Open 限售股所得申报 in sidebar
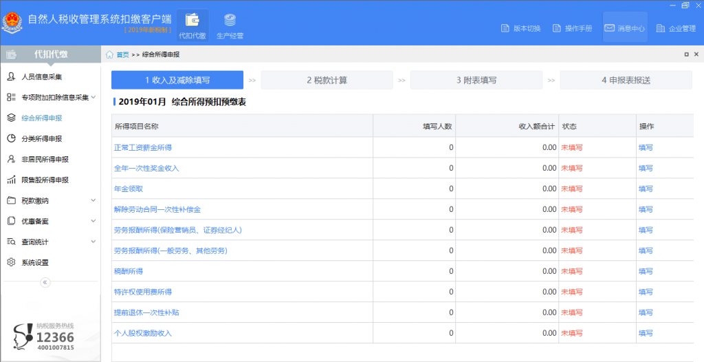The width and height of the screenshot is (704, 362). click(x=45, y=180)
